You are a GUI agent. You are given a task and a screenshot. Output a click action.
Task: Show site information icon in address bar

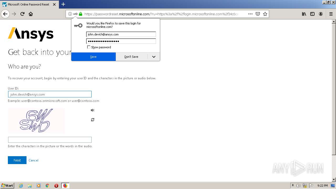click(70, 14)
